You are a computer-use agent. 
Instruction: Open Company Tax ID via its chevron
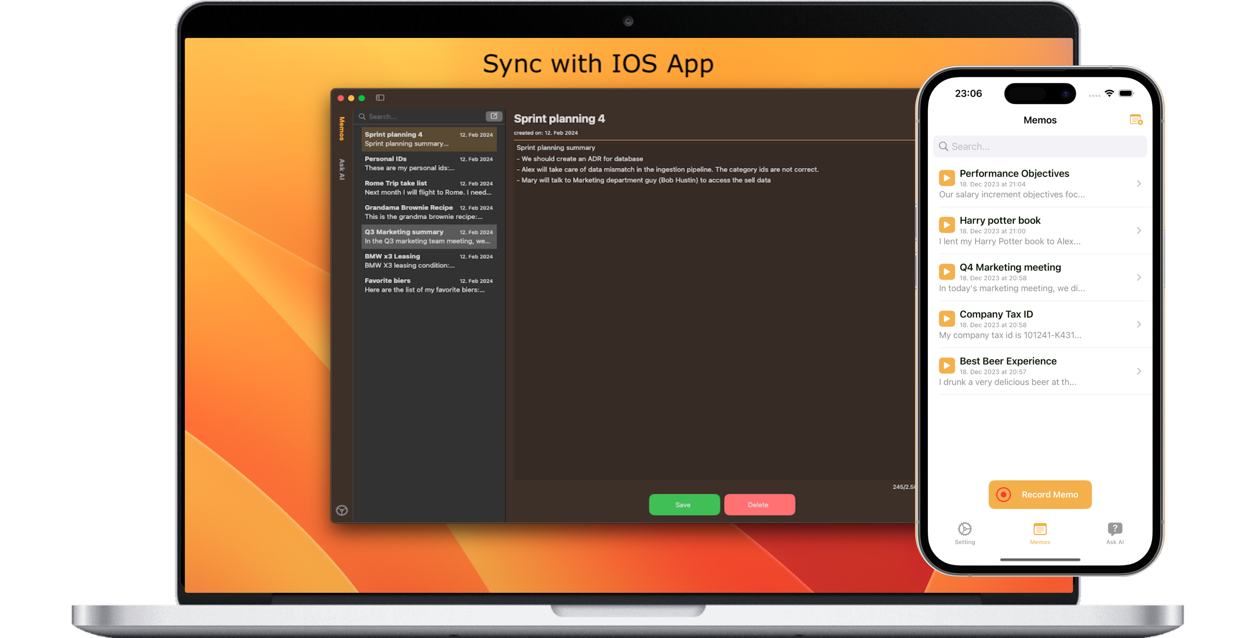1139,324
